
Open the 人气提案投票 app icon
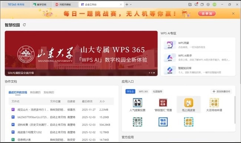pos(138,103)
